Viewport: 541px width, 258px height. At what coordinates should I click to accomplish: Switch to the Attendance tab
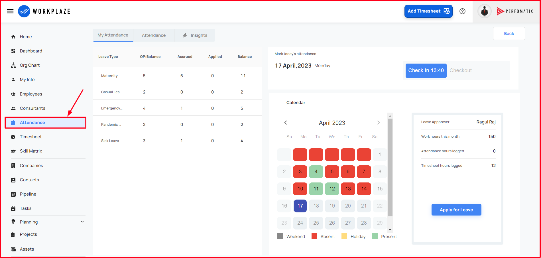154,35
